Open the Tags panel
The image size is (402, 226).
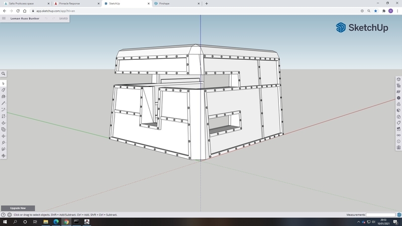pos(398,123)
